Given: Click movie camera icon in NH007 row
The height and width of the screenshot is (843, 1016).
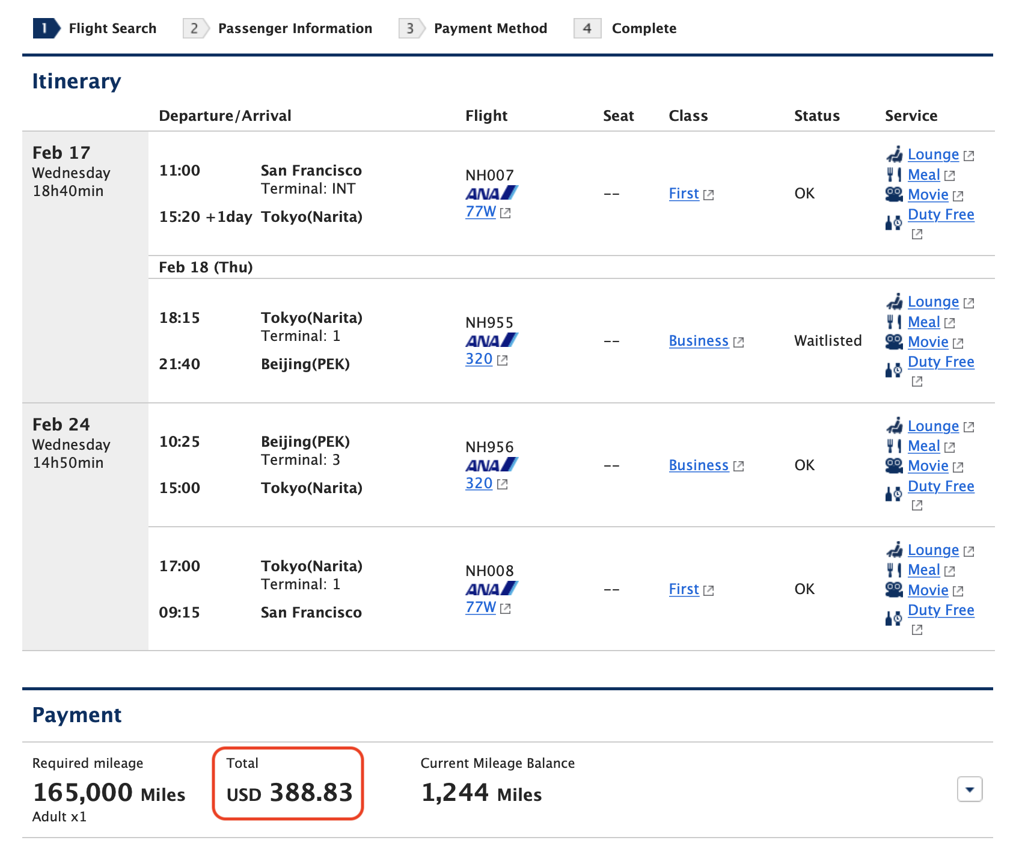Looking at the screenshot, I should (895, 194).
